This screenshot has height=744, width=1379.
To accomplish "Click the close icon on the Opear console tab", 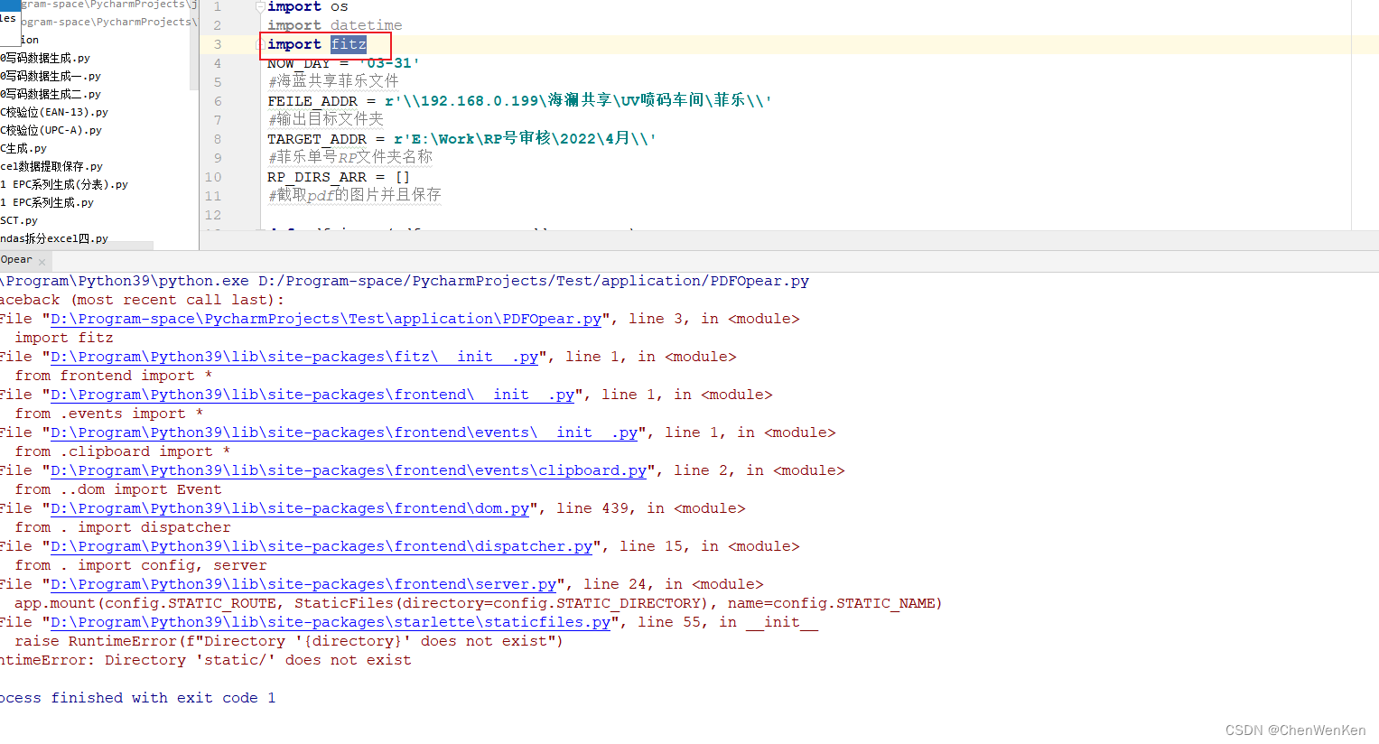I will [42, 260].
